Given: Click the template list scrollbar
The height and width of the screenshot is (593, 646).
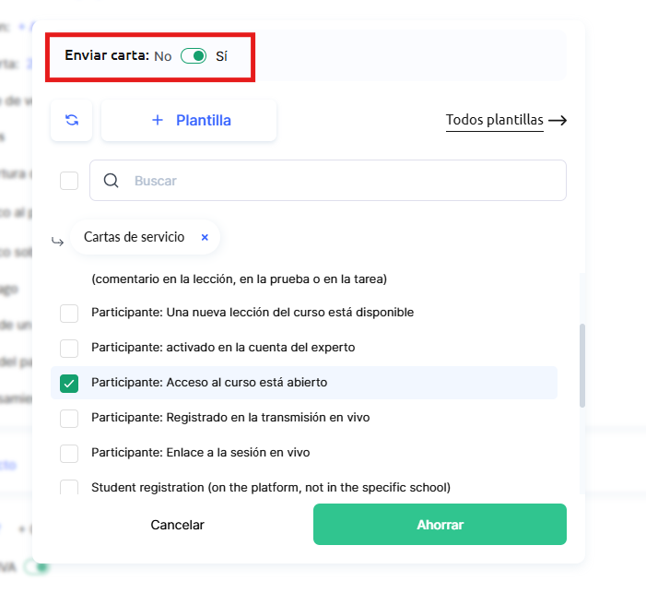Looking at the screenshot, I should [581, 364].
